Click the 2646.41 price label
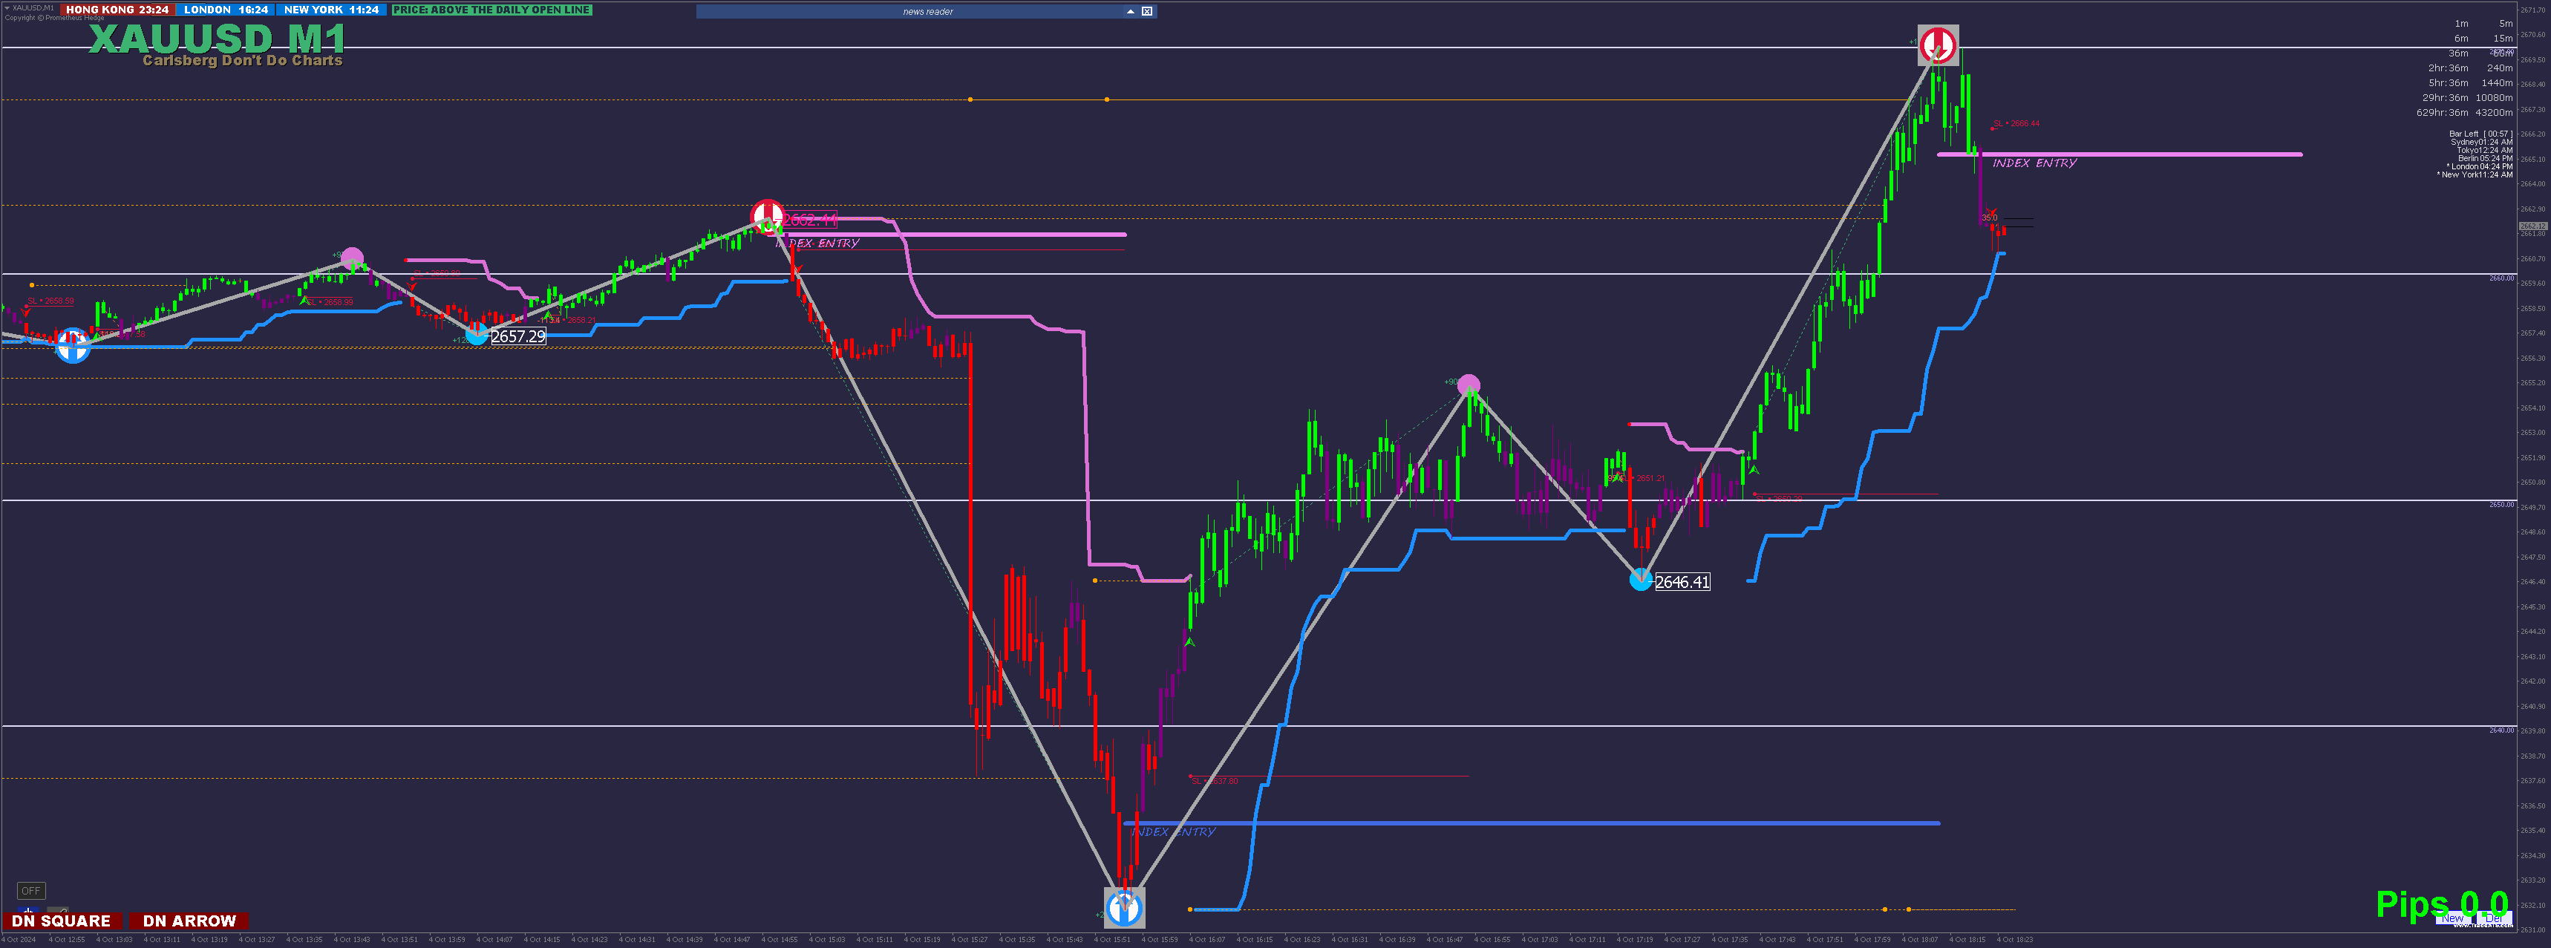Image resolution: width=2551 pixels, height=948 pixels. click(x=1682, y=581)
